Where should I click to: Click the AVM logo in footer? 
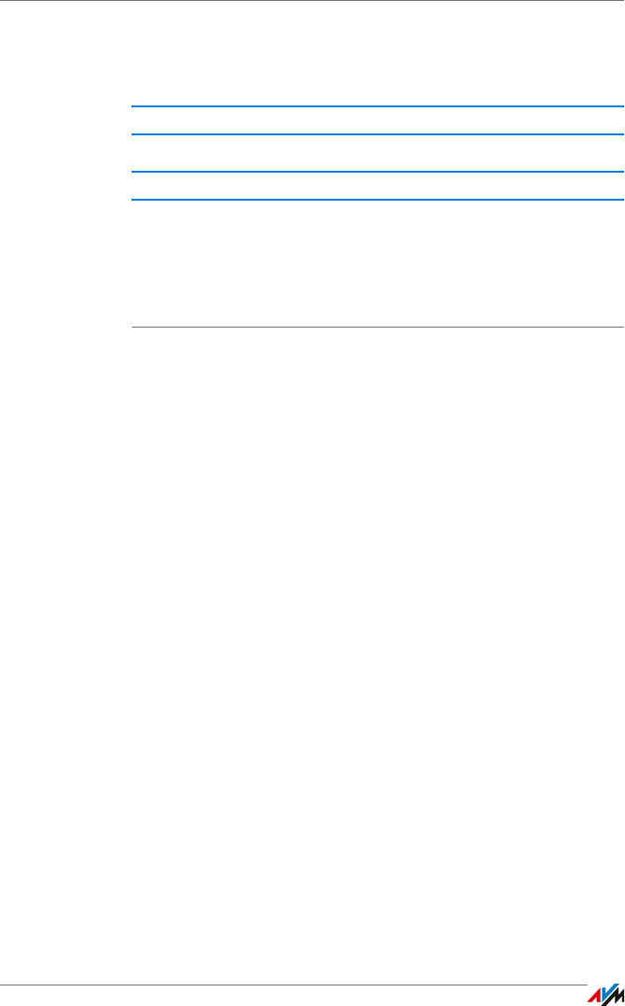click(x=605, y=993)
